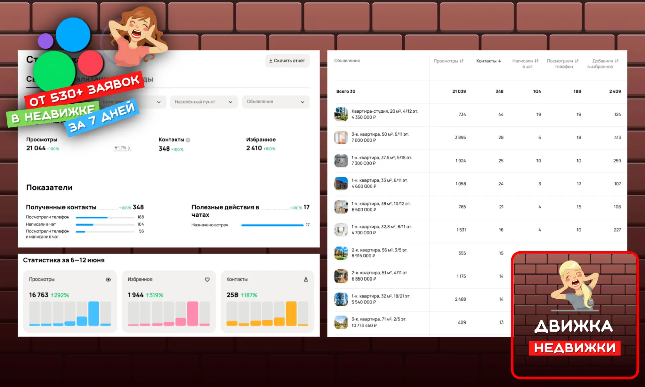Click the info icon next to Контакты

point(188,140)
